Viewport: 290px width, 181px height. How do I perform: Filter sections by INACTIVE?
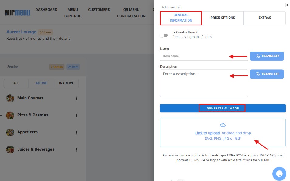[66, 83]
